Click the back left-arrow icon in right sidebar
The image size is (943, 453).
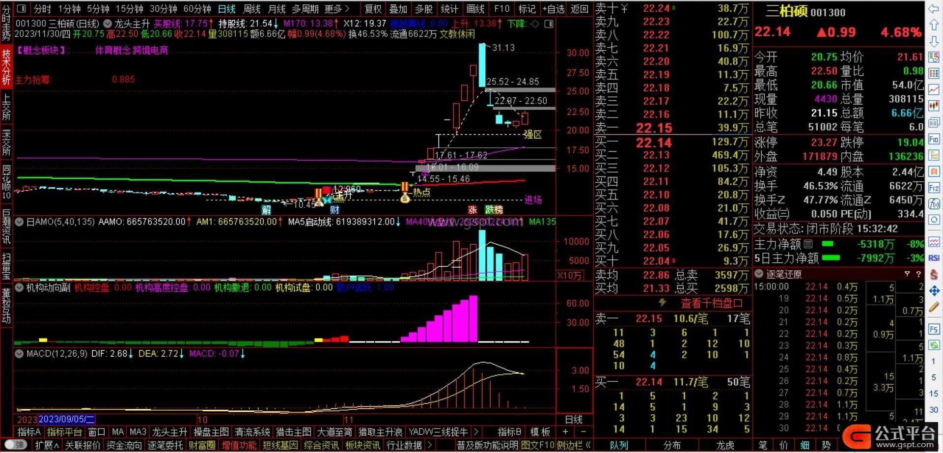coord(934,8)
